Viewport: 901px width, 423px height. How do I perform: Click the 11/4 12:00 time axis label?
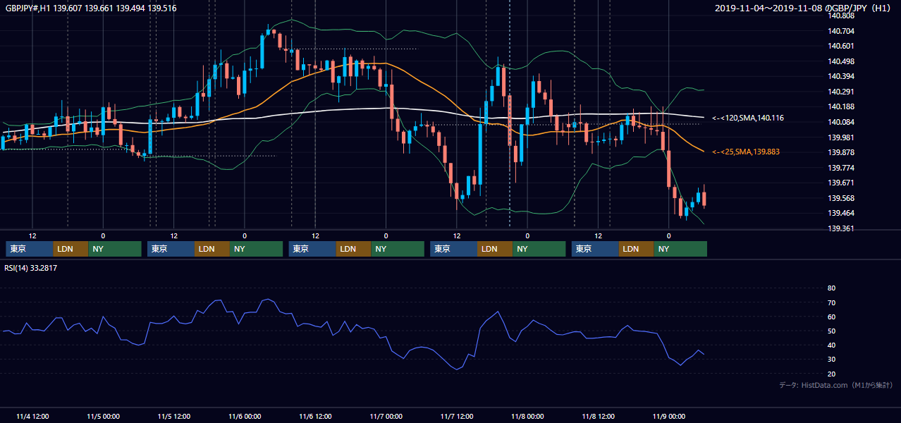click(32, 417)
